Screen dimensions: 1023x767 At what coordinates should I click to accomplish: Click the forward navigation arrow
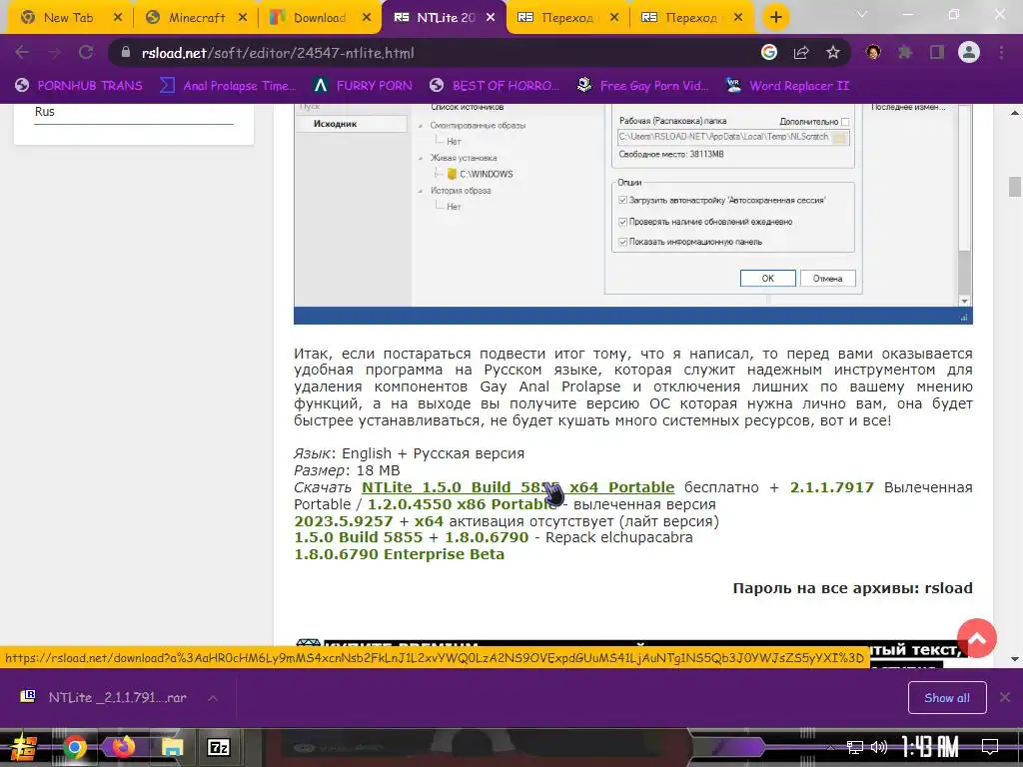55,53
